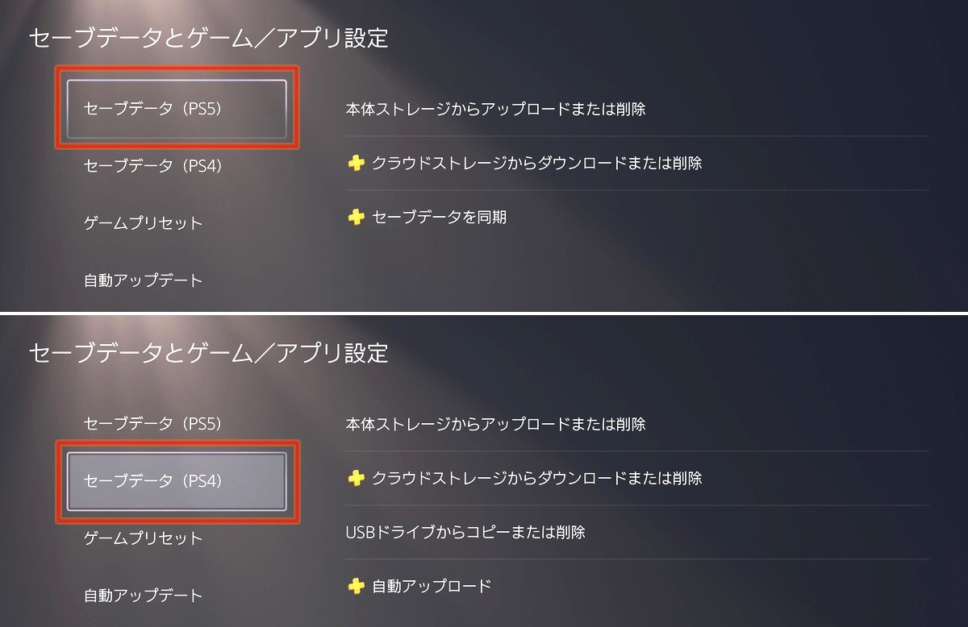The width and height of the screenshot is (968, 627).
Task: Select the highlighted セーブデータ（PS5） menu item
Action: (x=177, y=109)
